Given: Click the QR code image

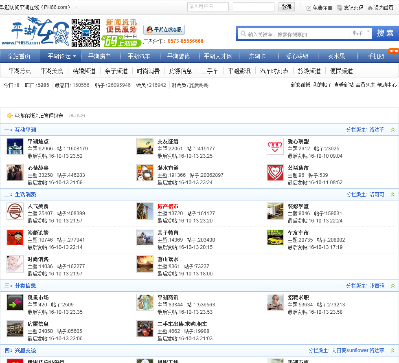Looking at the screenshot, I should click(x=86, y=33).
